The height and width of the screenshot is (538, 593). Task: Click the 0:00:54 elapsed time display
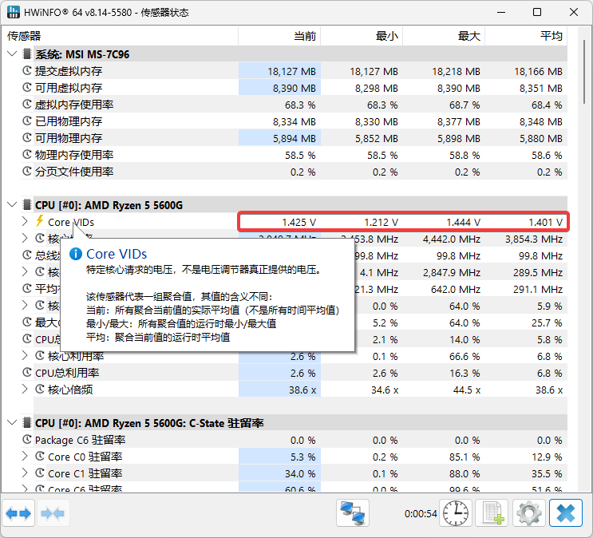pyautogui.click(x=421, y=514)
